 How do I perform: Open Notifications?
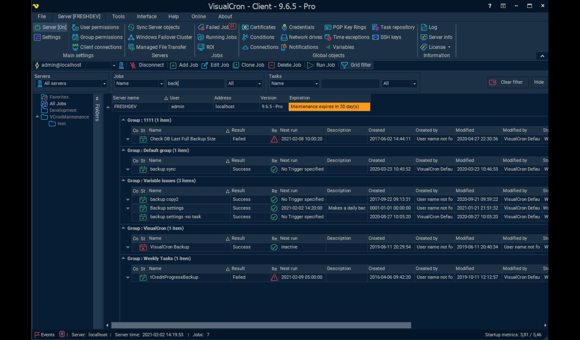coord(299,47)
